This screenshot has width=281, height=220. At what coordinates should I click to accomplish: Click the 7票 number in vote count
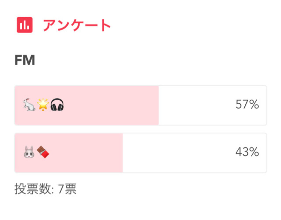tap(67, 189)
